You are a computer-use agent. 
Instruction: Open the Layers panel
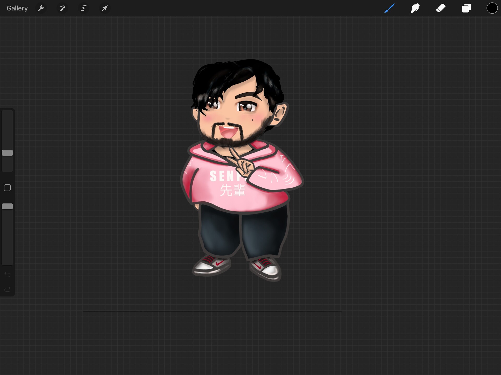(467, 8)
